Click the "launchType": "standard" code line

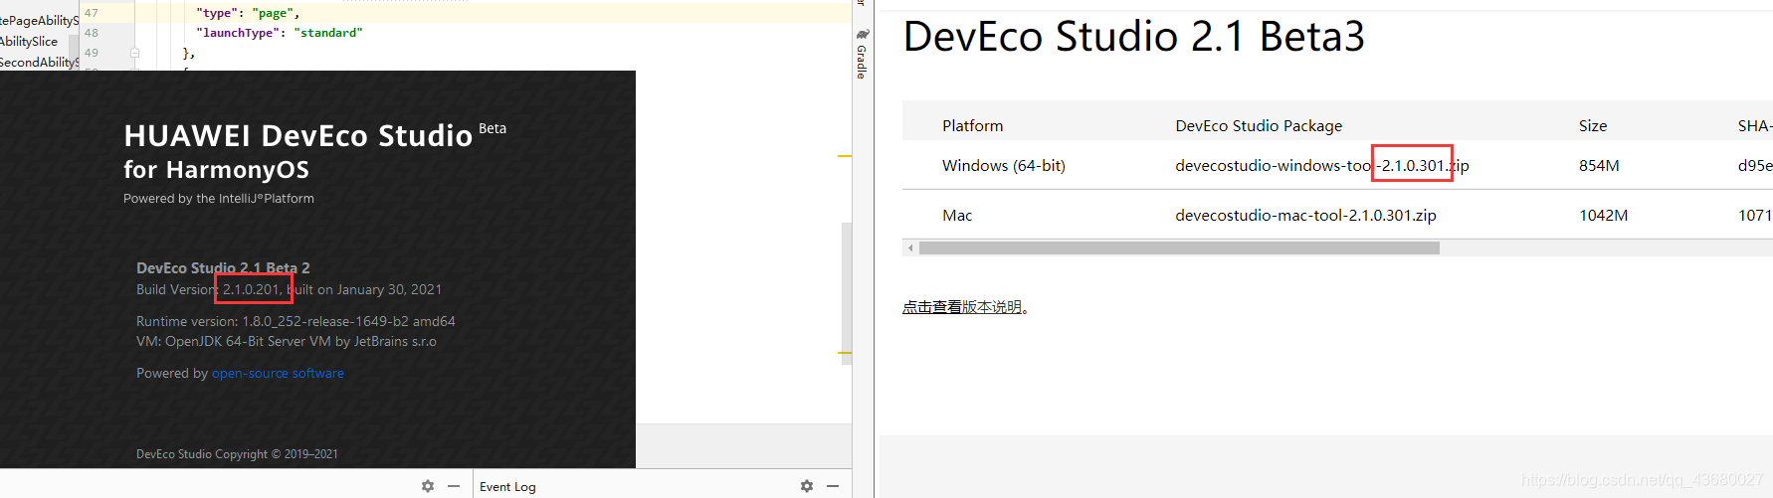pos(280,33)
